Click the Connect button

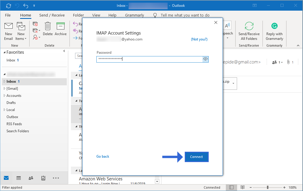click(x=197, y=157)
